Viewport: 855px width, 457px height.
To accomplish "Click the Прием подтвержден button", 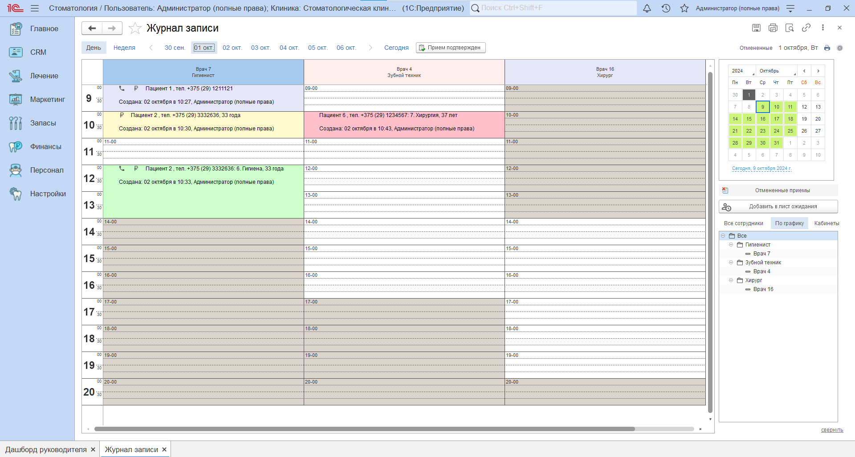I will click(x=451, y=48).
